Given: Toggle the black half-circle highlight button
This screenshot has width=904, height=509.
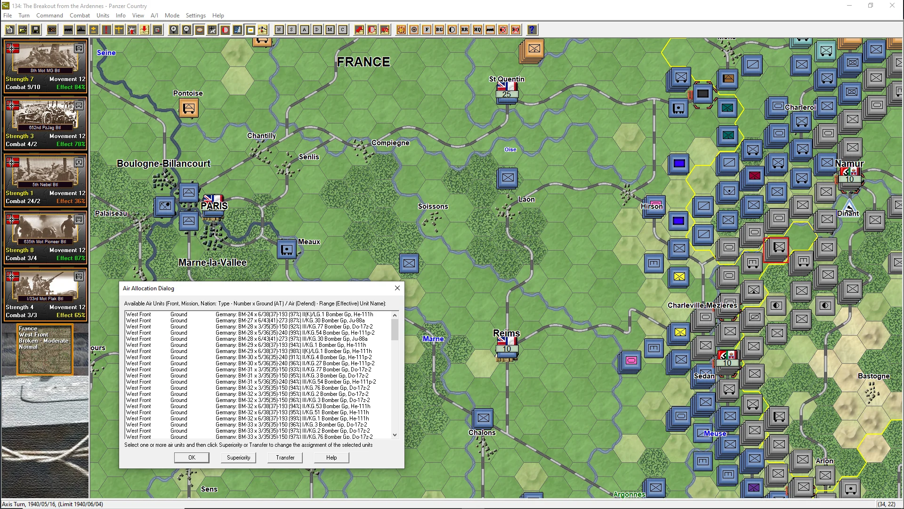Looking at the screenshot, I should click(x=452, y=30).
